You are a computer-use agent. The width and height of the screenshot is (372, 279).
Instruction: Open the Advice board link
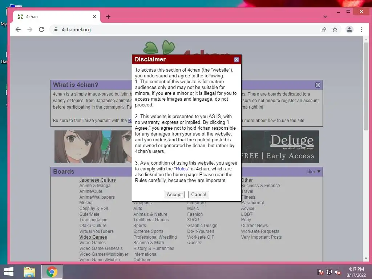pos(248,209)
